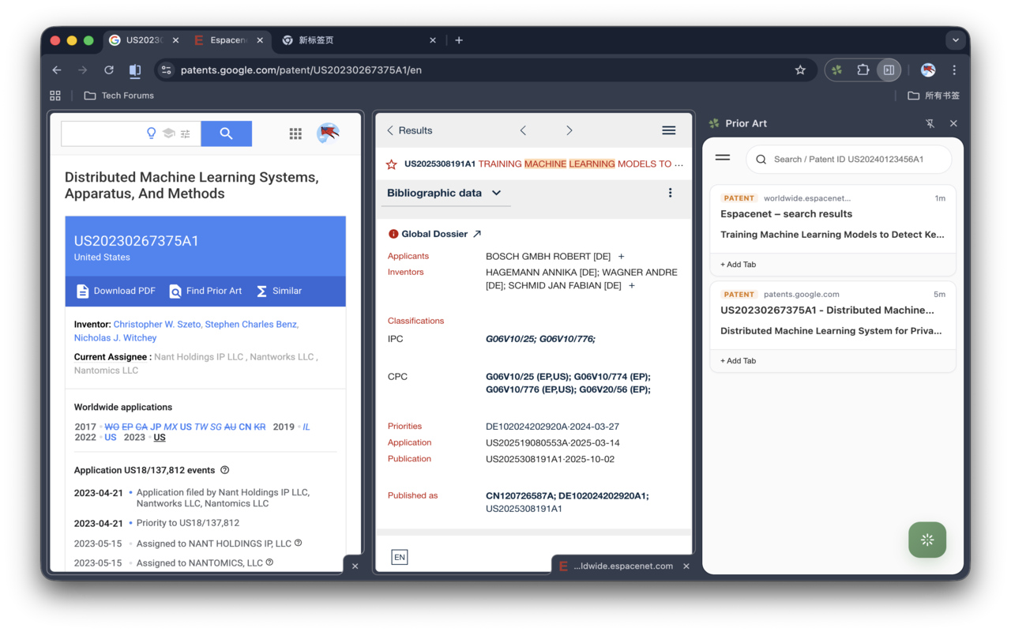
Task: Reload the current page
Action: [109, 70]
